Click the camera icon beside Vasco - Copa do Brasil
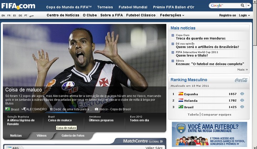This screenshot has height=149, width=257. [96, 109]
